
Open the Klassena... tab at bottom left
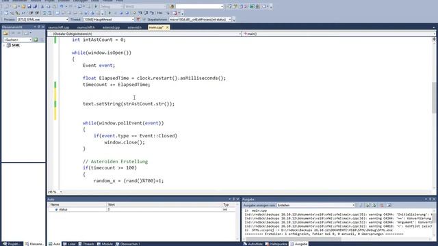coord(34,244)
